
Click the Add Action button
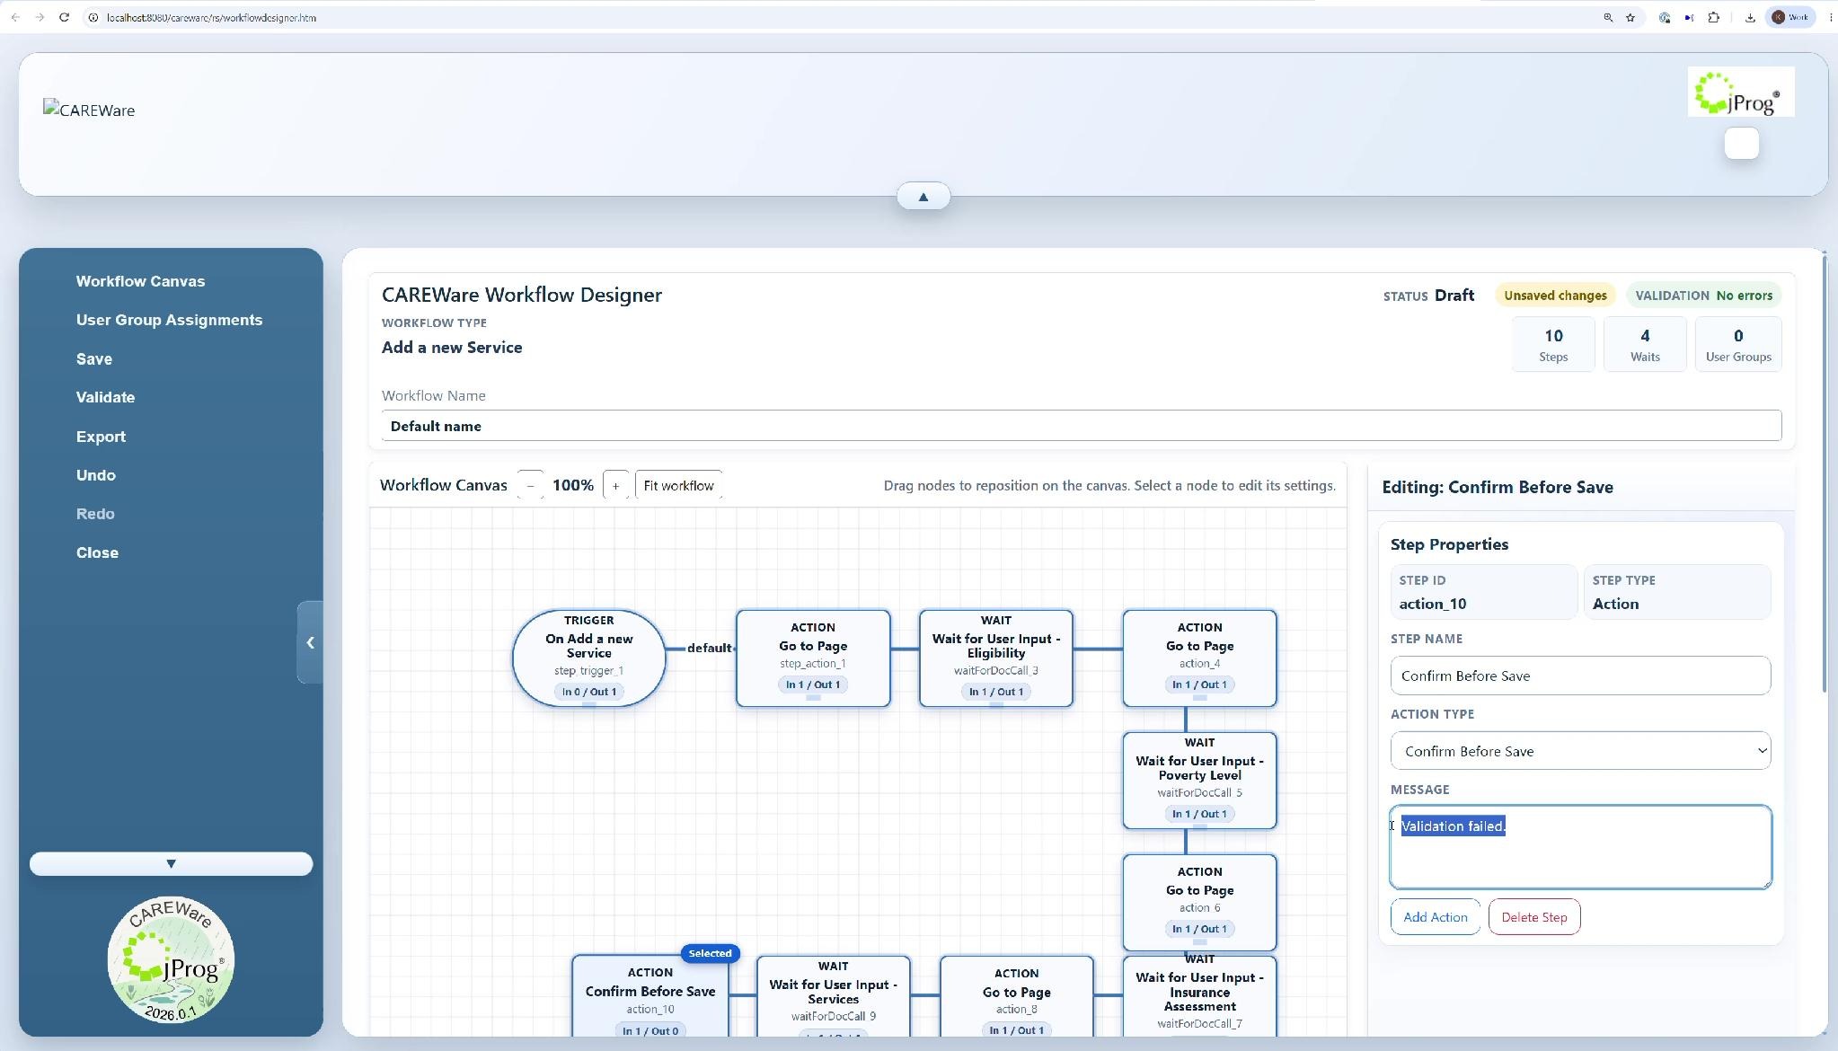click(x=1435, y=917)
